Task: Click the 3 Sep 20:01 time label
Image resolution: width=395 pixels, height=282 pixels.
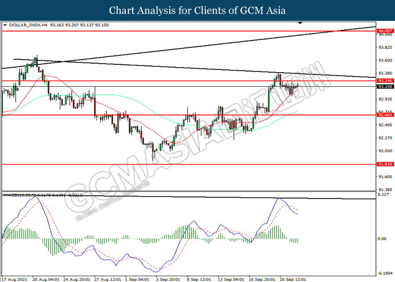Action: pyautogui.click(x=168, y=280)
